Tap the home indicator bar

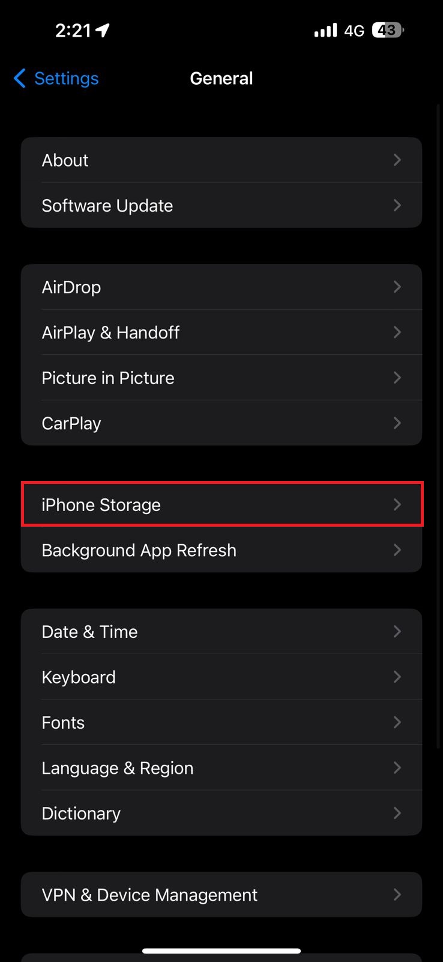[x=221, y=951]
